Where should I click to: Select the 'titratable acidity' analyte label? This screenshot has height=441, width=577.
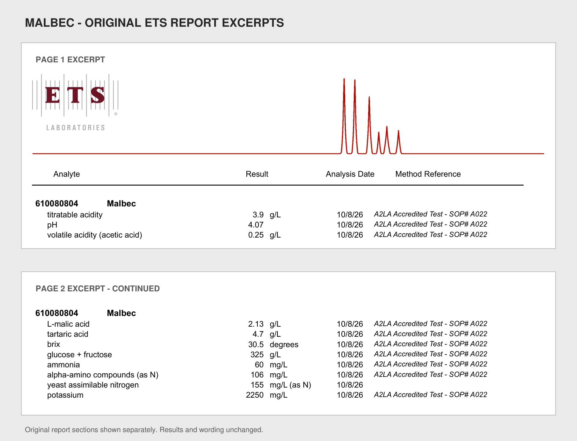pyautogui.click(x=75, y=215)
